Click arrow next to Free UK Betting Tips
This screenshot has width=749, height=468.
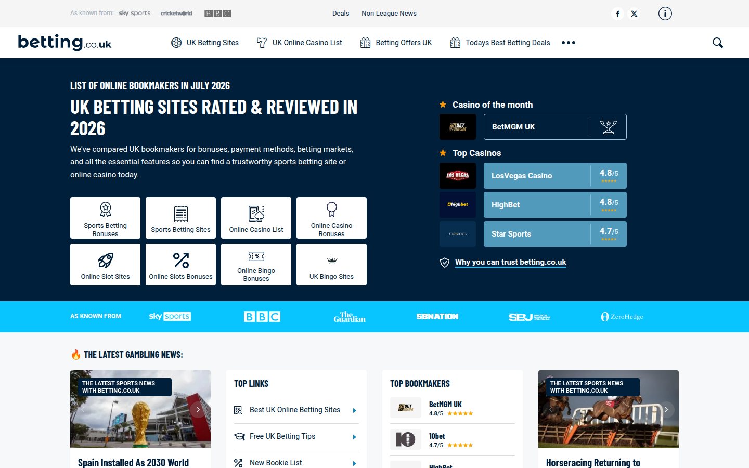[x=355, y=437]
